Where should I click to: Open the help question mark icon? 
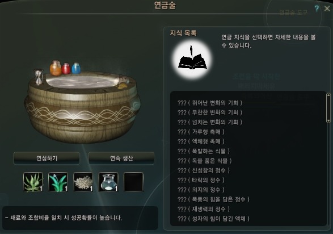317,9
